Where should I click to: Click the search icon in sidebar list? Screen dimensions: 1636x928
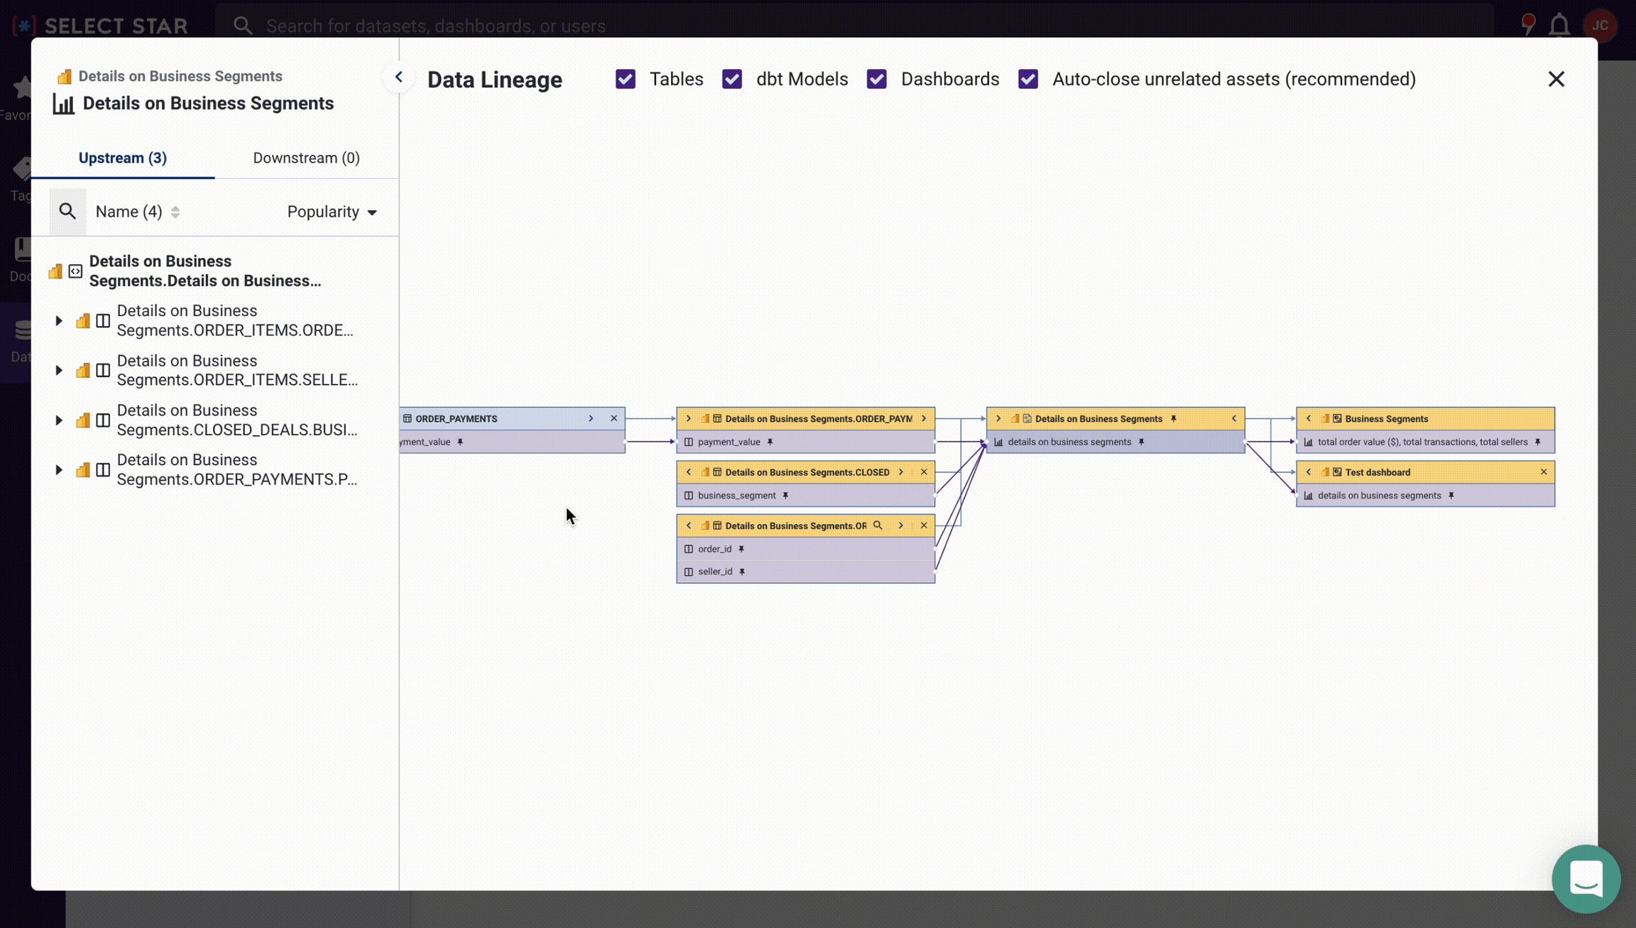click(x=67, y=212)
